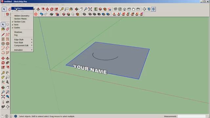This screenshot has width=210, height=118.
Task: Activate the Freehand squiggle tool
Action: [x=8, y=35]
